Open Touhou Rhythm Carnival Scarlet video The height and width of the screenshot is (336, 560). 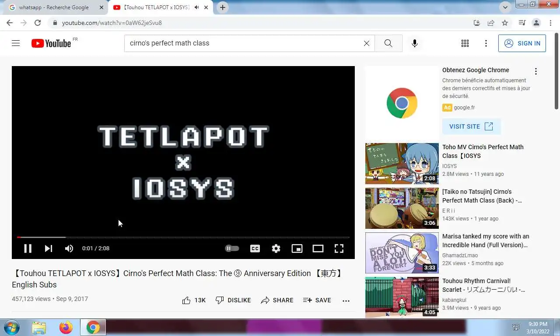pyautogui.click(x=483, y=285)
